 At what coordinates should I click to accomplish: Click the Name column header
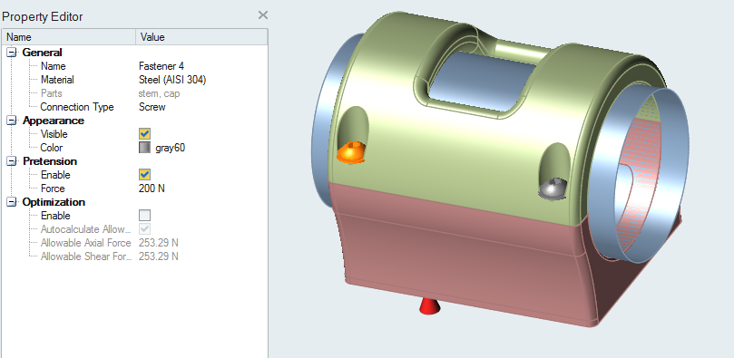click(x=69, y=37)
